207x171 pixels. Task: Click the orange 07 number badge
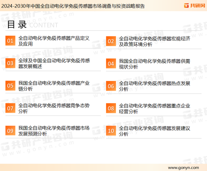(x=10, y=108)
